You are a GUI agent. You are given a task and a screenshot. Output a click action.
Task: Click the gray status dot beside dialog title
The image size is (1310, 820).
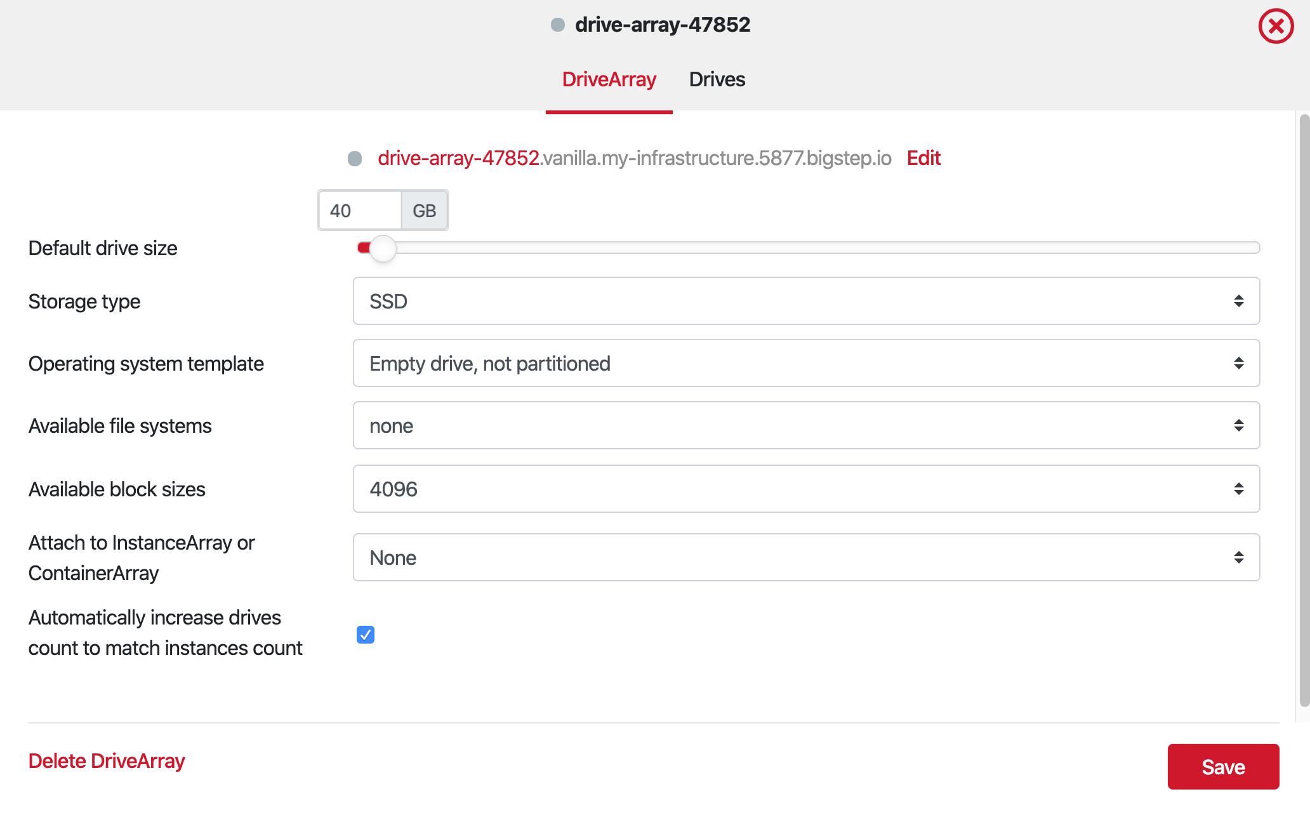coord(558,25)
